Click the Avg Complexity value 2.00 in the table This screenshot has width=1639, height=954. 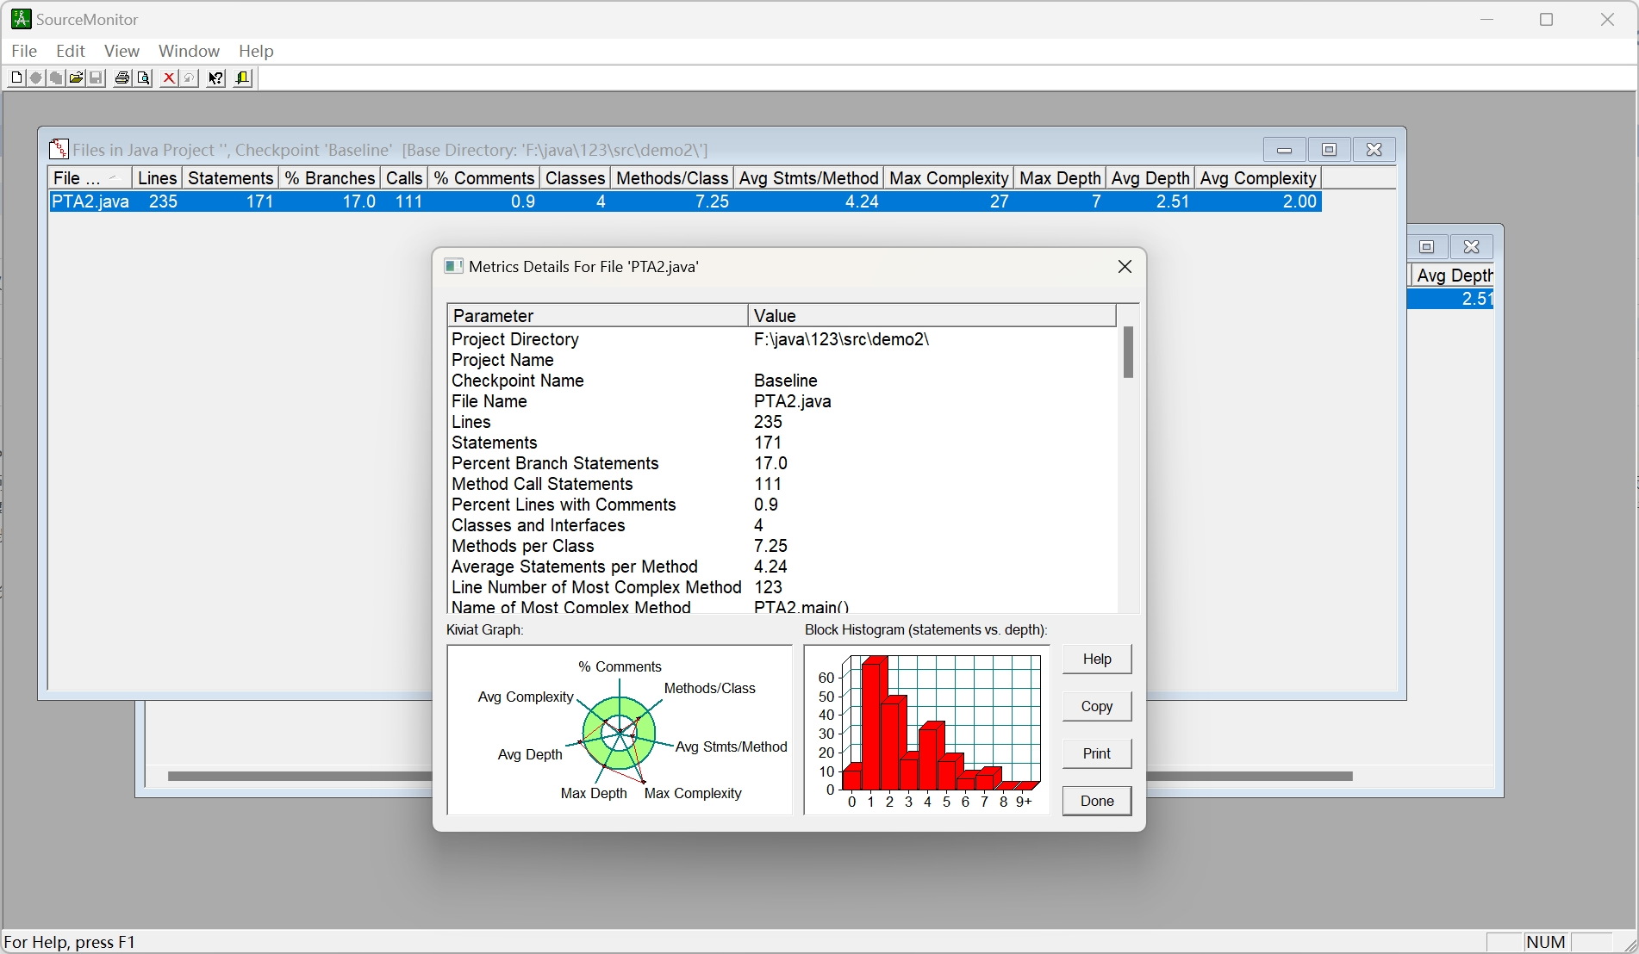[1299, 201]
